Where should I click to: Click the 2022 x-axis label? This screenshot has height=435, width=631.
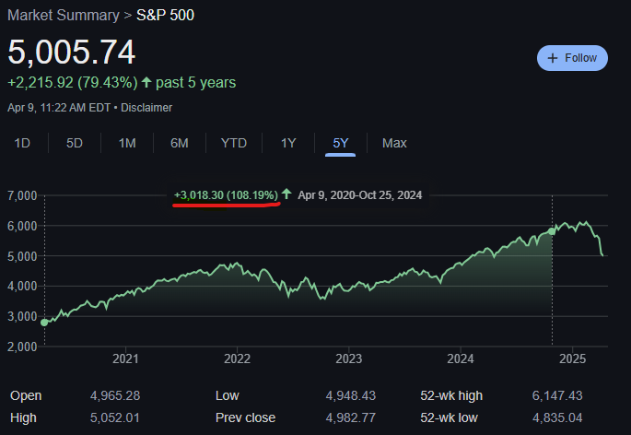(237, 359)
